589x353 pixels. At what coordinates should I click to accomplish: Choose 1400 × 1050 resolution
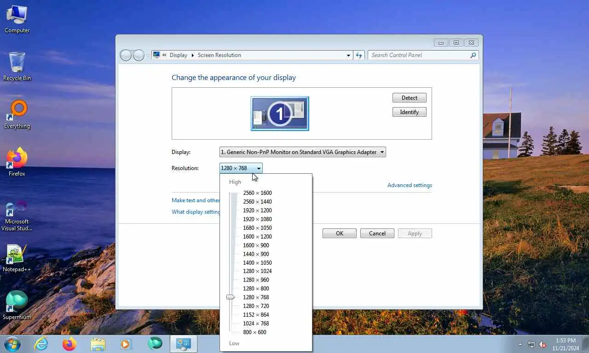[x=257, y=263]
